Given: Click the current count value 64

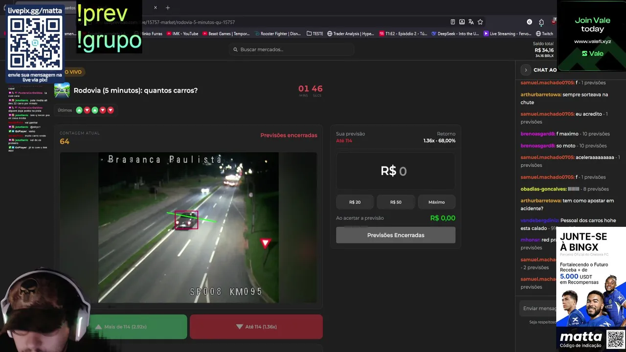Looking at the screenshot, I should click(65, 141).
